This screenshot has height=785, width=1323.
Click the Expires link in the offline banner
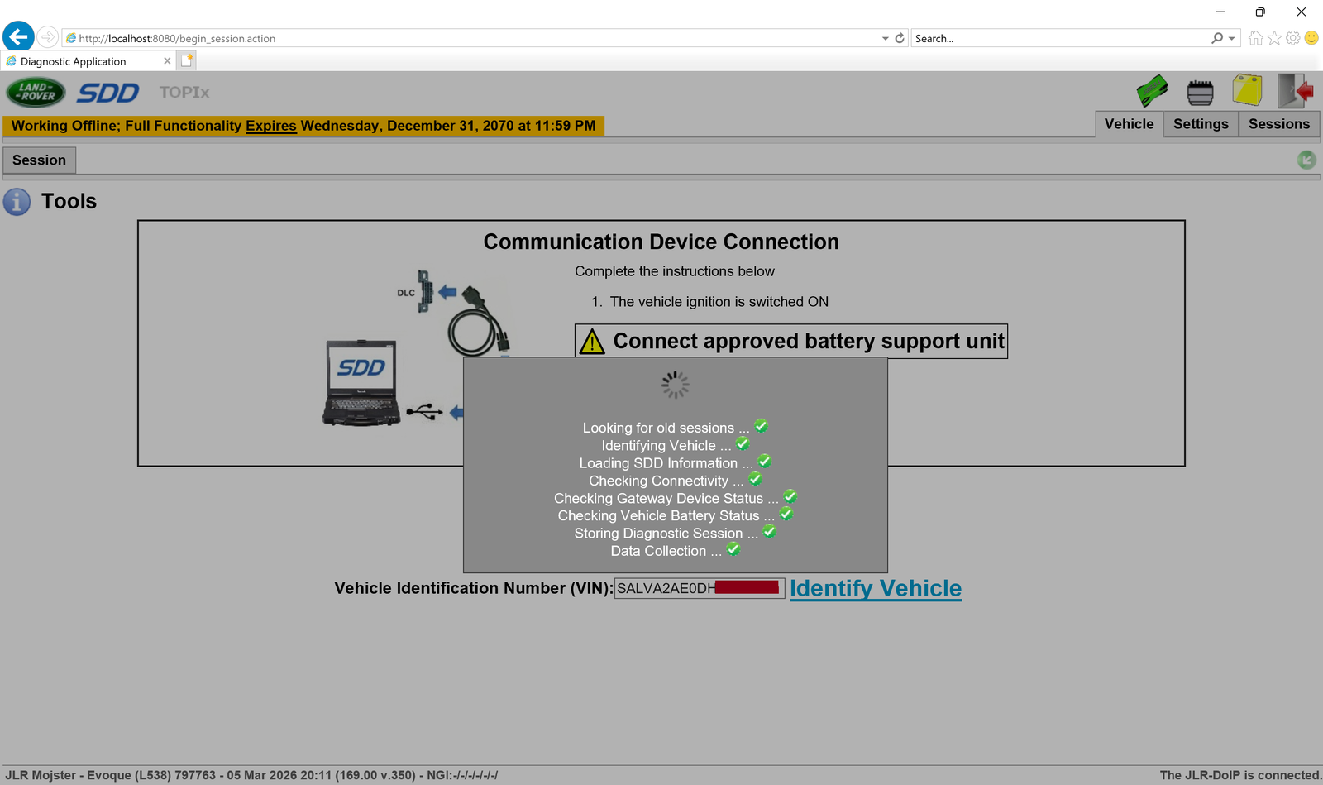[x=270, y=126]
